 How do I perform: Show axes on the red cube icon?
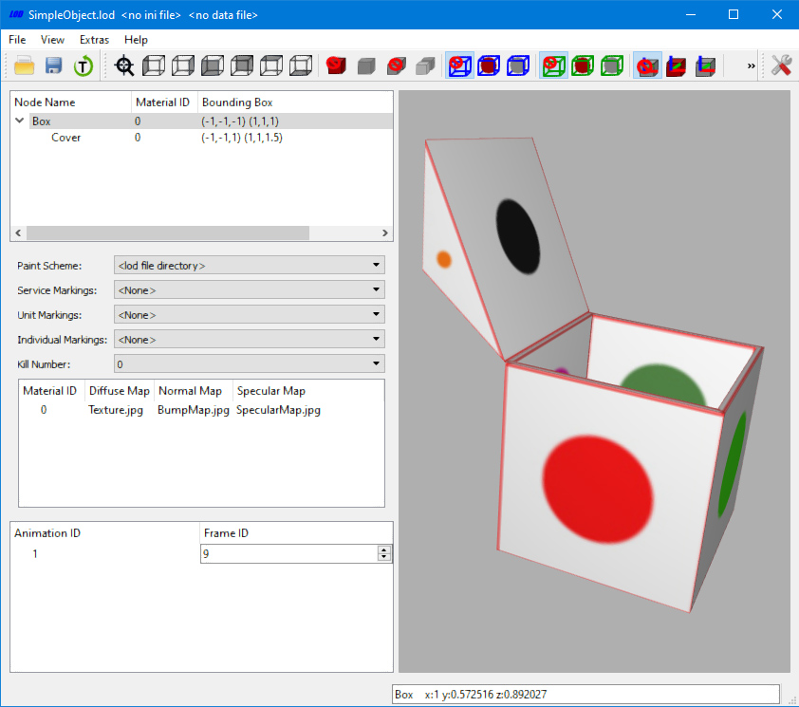tap(677, 65)
